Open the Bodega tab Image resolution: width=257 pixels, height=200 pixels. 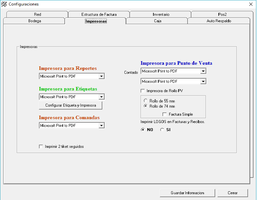coord(34,21)
